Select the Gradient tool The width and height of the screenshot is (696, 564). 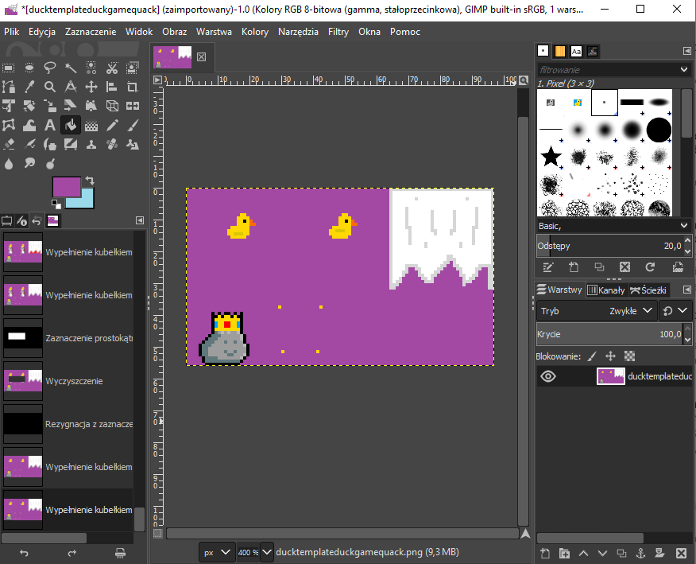click(x=91, y=126)
